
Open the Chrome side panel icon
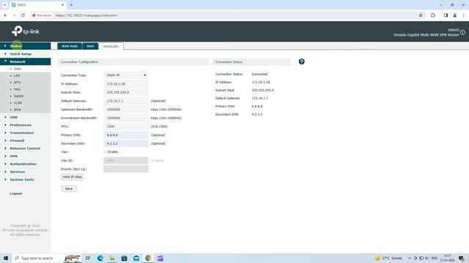[x=446, y=15]
